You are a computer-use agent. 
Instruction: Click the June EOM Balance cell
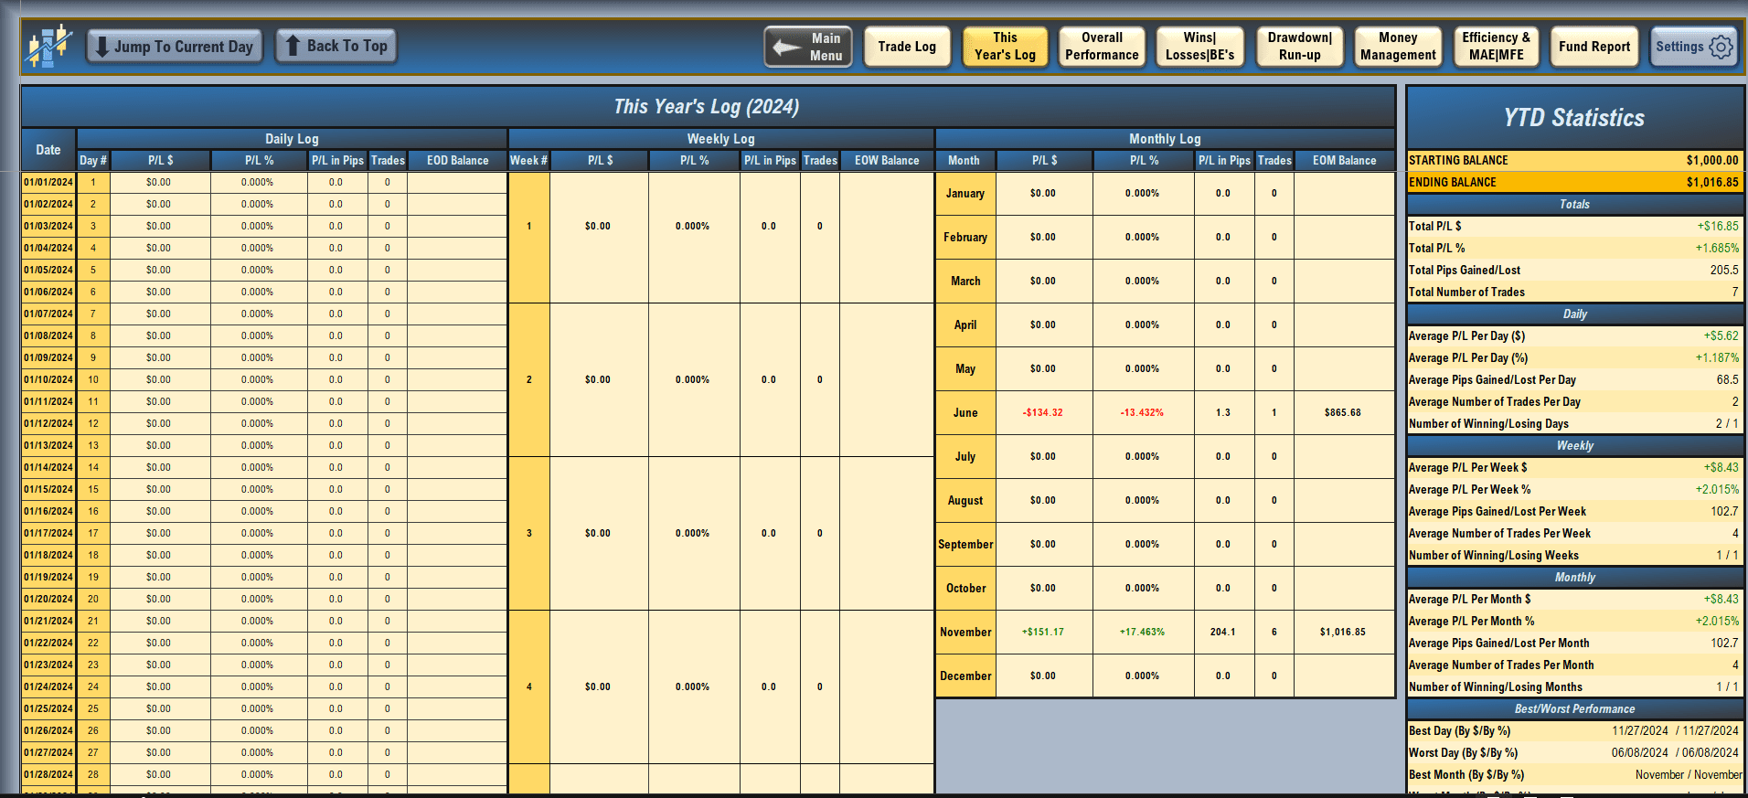tap(1343, 412)
